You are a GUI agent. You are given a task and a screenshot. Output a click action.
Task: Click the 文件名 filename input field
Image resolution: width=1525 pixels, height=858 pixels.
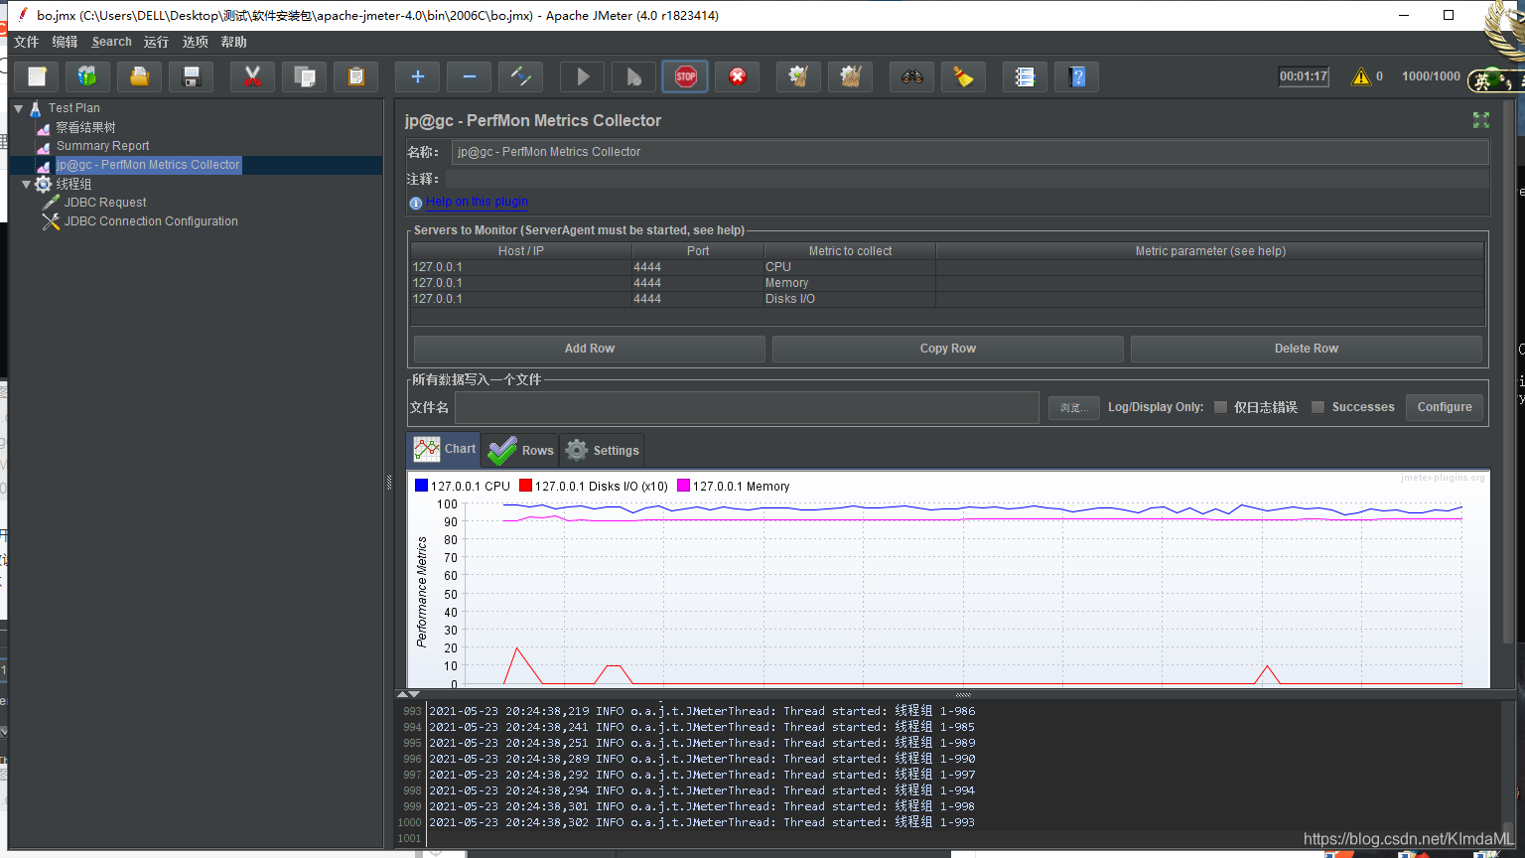pyautogui.click(x=747, y=407)
